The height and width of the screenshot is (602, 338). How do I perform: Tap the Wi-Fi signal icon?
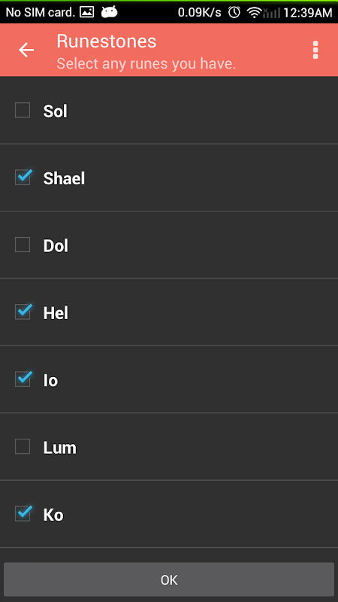[254, 13]
